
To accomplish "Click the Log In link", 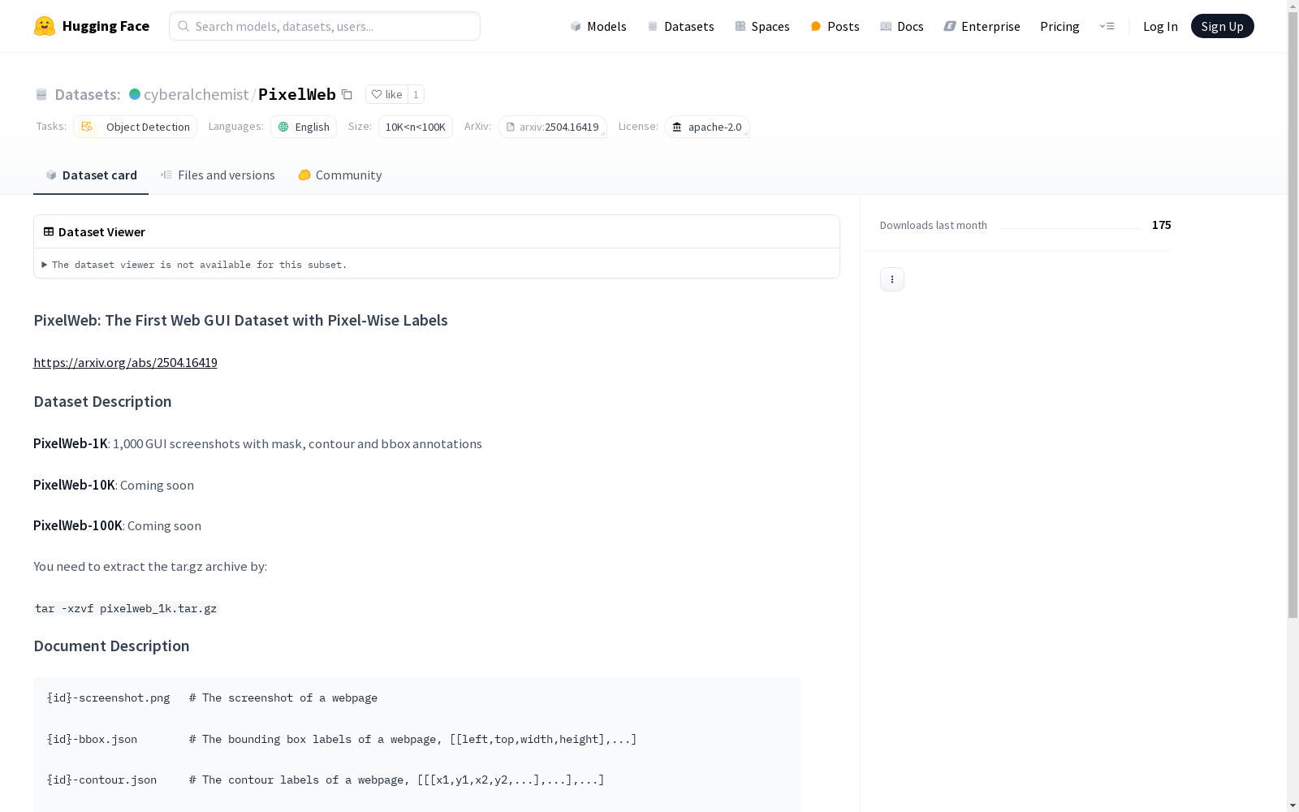I will [x=1160, y=26].
